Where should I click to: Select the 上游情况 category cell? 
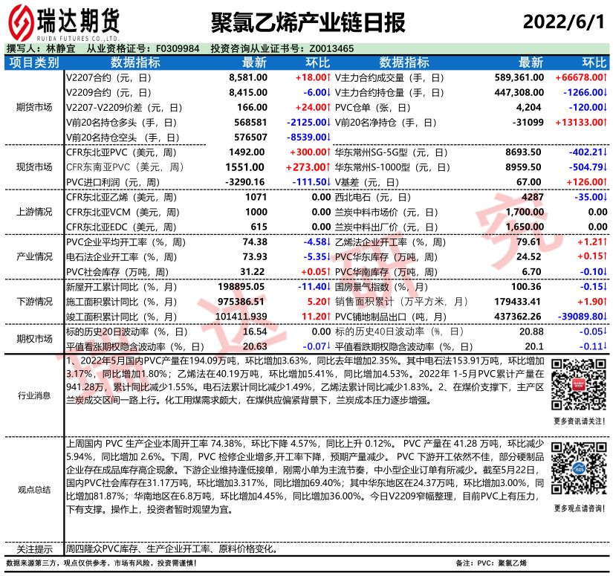[33, 212]
